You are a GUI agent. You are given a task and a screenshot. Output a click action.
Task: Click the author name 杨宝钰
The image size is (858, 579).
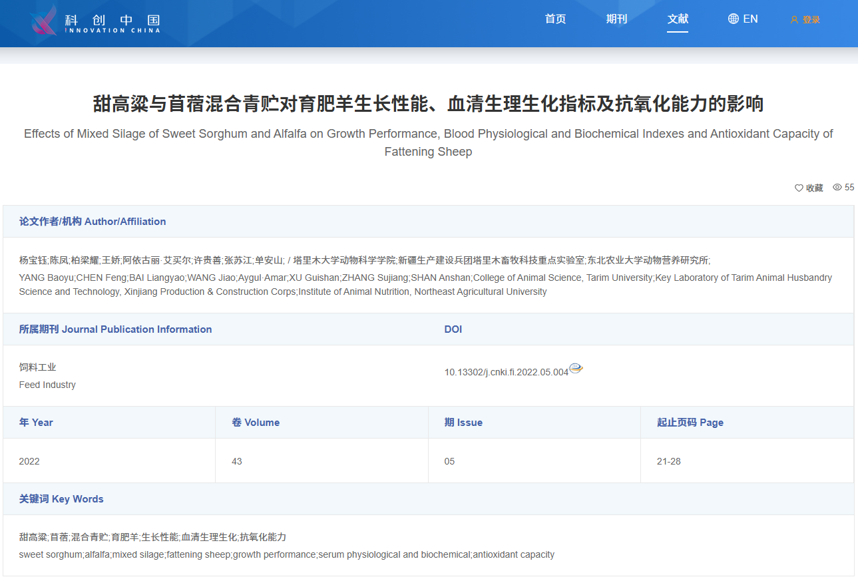pyautogui.click(x=33, y=260)
